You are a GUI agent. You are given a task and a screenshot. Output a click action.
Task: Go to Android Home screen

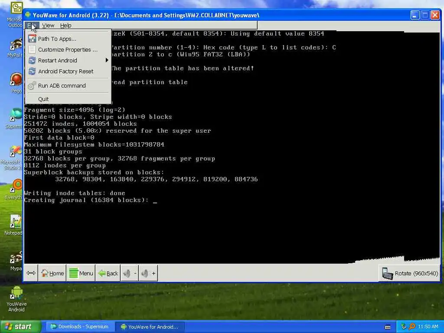52,273
